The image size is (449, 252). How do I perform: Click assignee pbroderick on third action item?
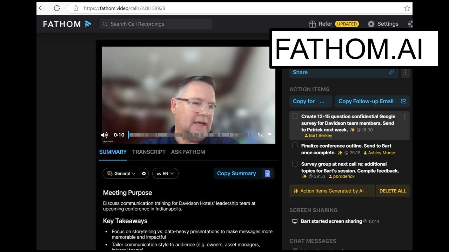pyautogui.click(x=341, y=176)
